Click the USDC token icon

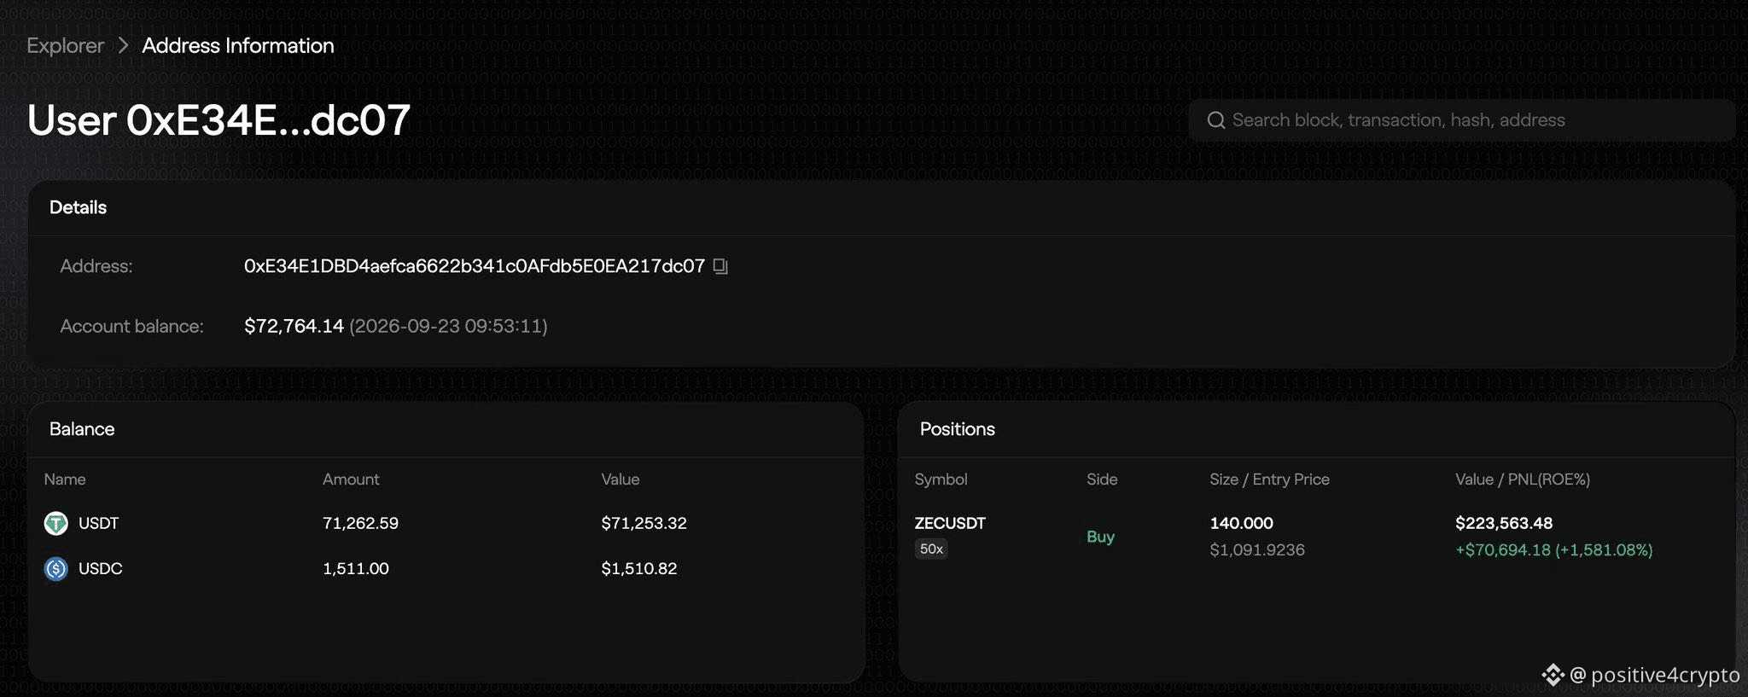[x=56, y=568]
